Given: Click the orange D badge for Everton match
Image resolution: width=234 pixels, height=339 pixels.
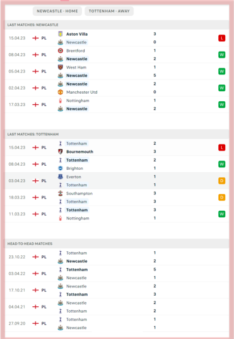Looking at the screenshot, I should [222, 181].
